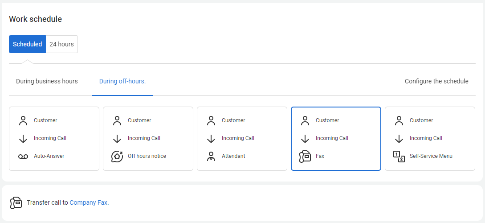Open the Company Fax link
485x223 pixels.
click(89, 202)
